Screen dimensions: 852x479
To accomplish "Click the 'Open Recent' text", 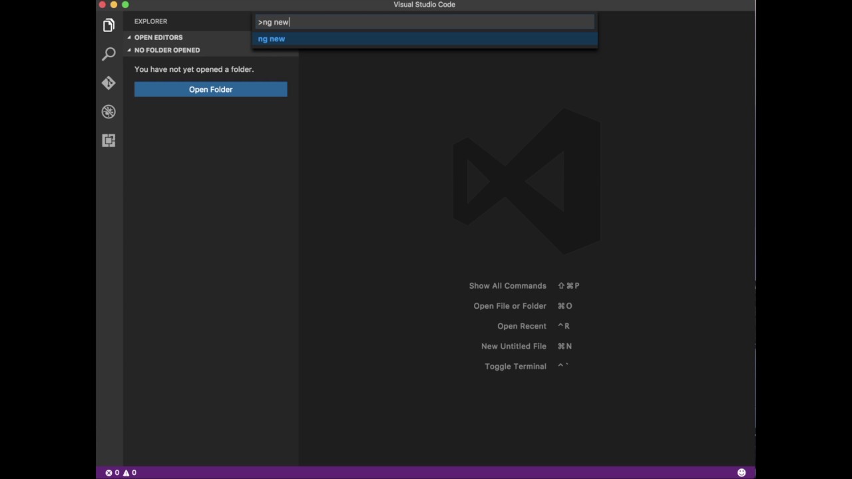I will [522, 326].
